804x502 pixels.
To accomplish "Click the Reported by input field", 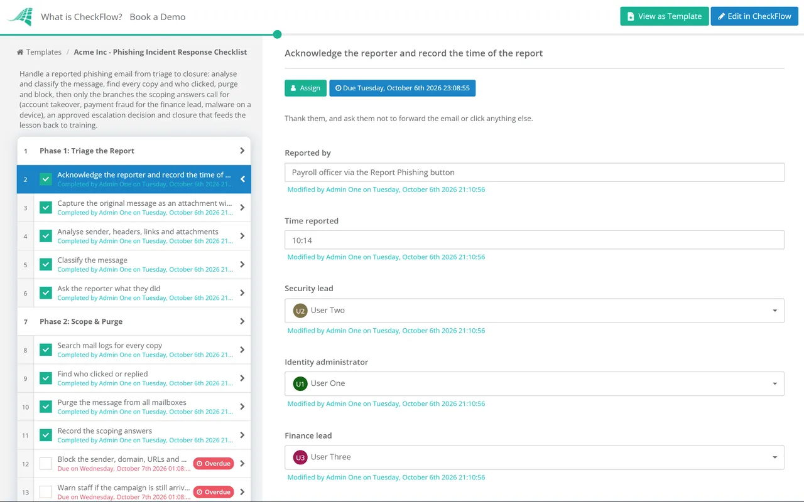I will 534,173.
